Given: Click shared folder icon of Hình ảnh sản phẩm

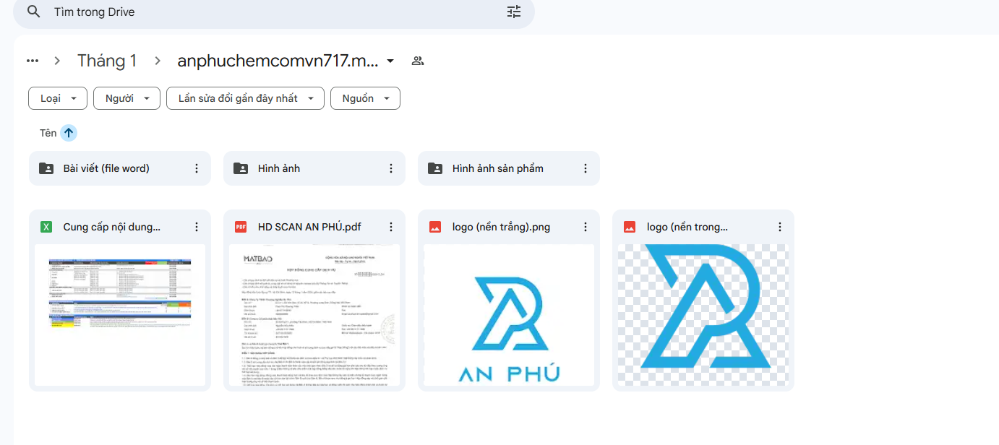Looking at the screenshot, I should (435, 168).
